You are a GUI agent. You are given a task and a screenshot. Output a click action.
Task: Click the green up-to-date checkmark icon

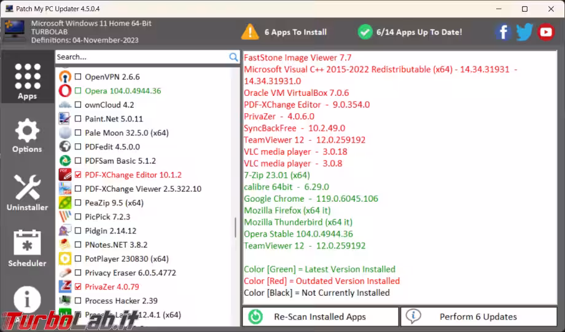point(365,32)
